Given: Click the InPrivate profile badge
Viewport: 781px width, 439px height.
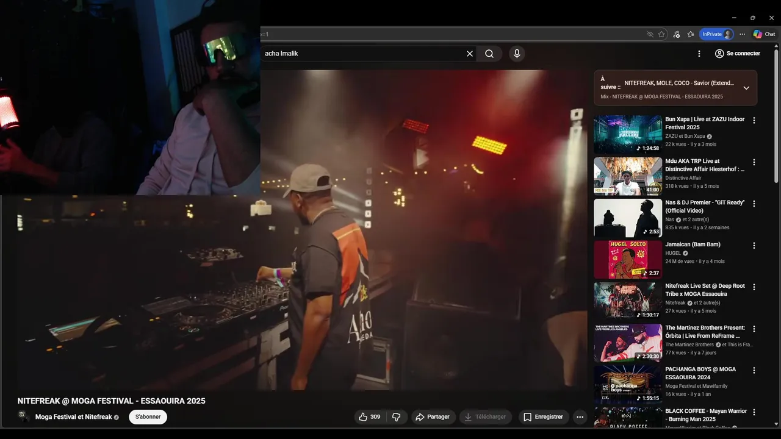Looking at the screenshot, I should (716, 34).
